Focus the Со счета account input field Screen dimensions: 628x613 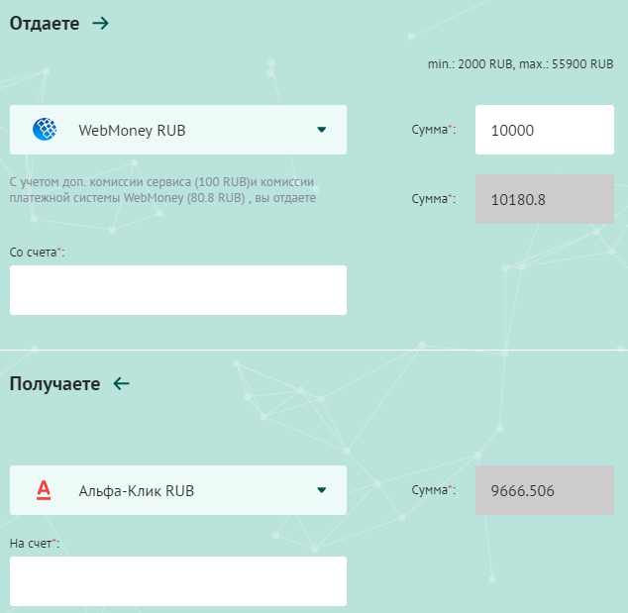tap(178, 290)
